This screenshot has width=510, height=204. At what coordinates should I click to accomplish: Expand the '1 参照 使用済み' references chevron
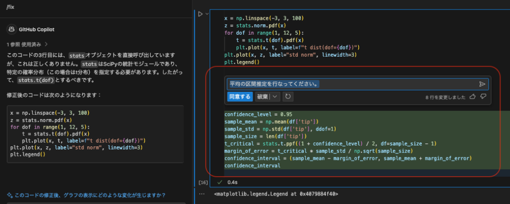pos(46,44)
